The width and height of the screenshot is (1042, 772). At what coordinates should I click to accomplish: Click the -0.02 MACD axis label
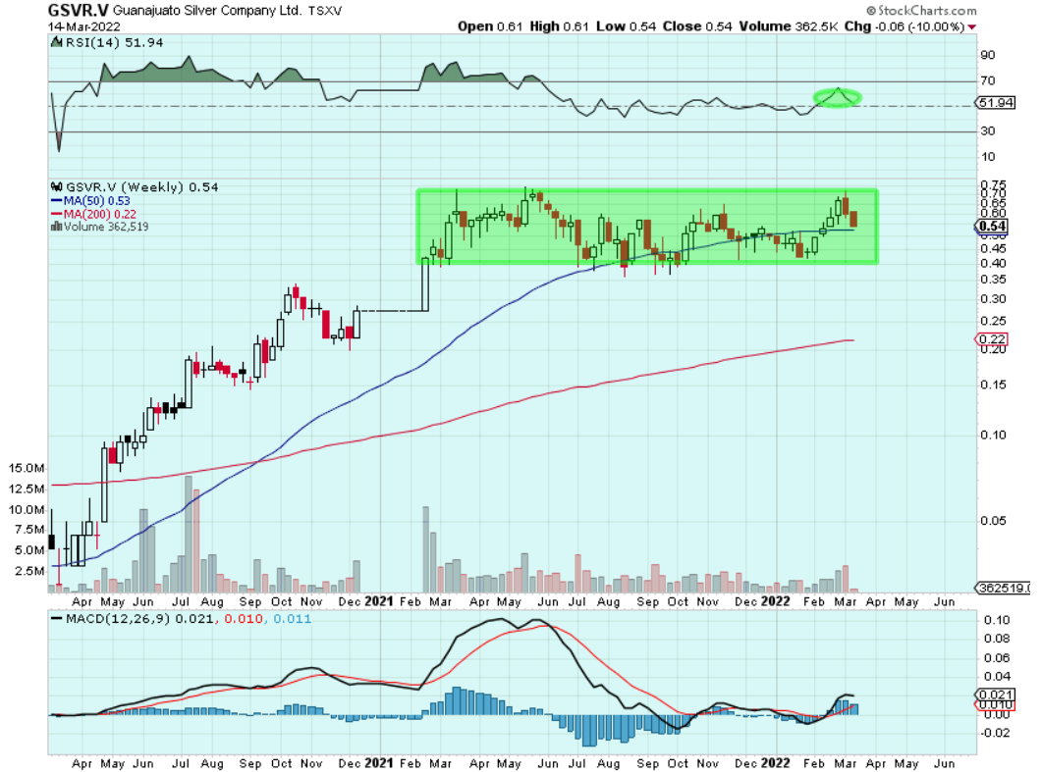(994, 733)
